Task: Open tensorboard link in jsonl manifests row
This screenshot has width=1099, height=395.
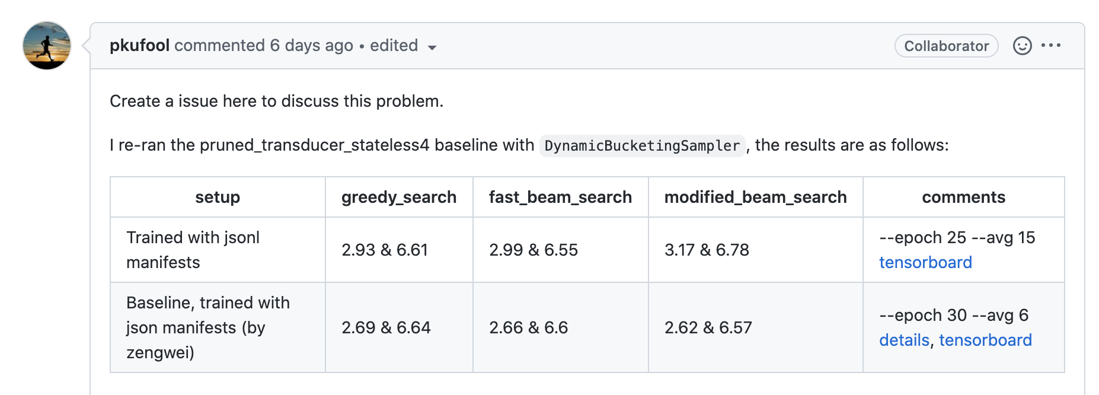Action: point(925,262)
